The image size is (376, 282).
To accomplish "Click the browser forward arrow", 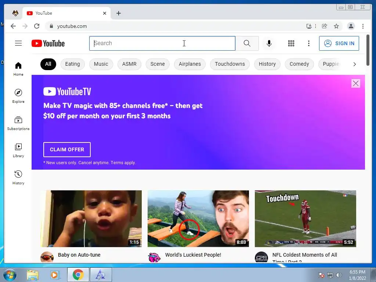I will pyautogui.click(x=25, y=26).
